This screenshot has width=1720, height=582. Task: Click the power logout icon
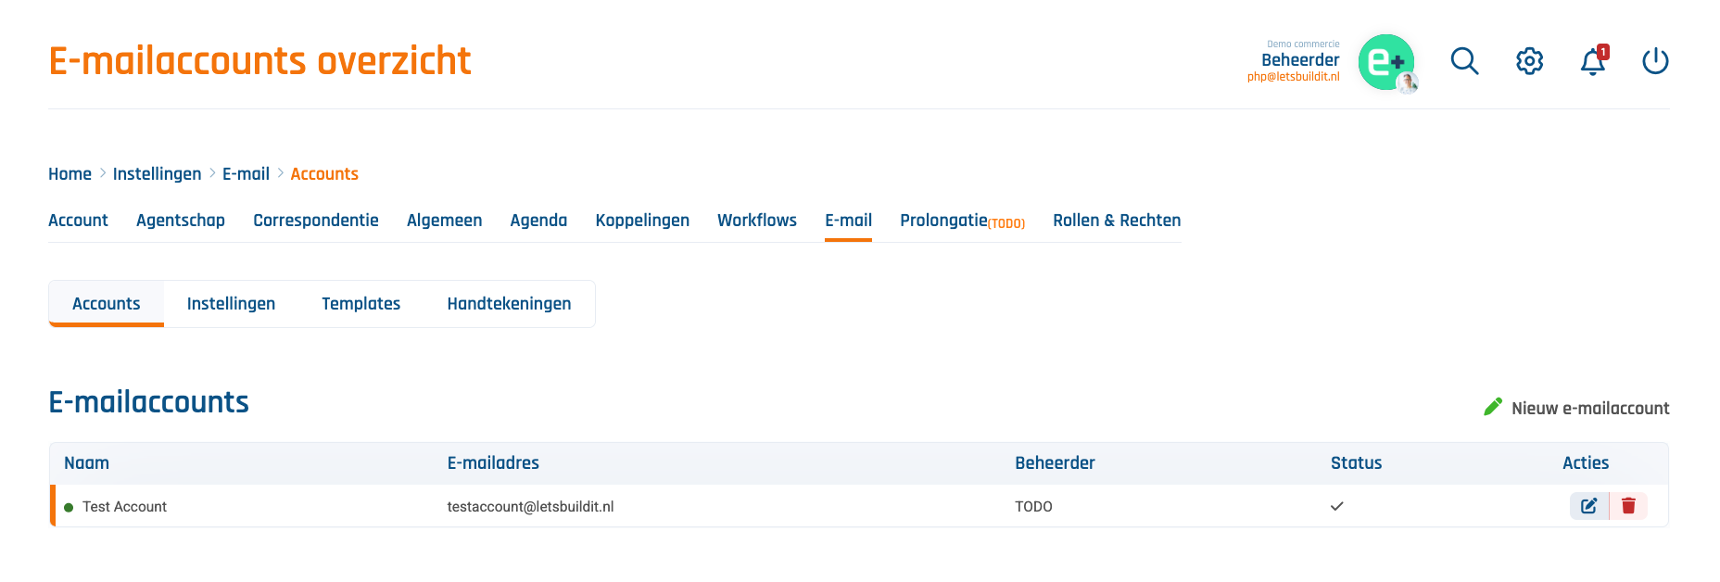(1655, 61)
